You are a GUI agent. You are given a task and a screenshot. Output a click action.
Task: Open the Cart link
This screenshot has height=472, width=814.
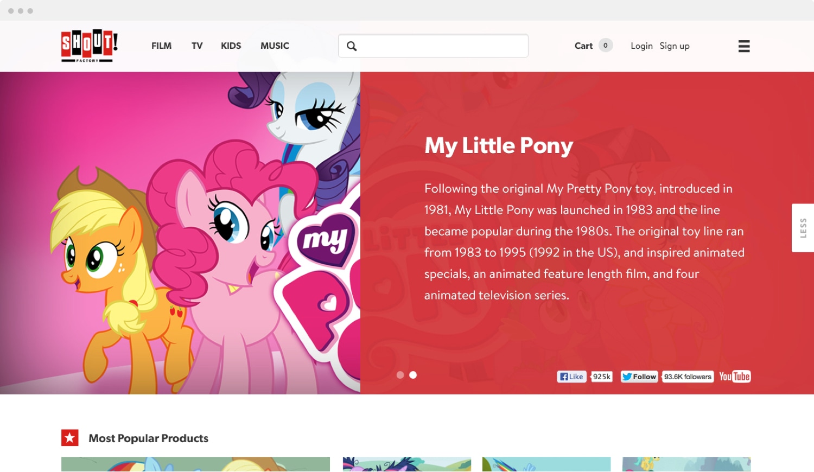coord(583,46)
